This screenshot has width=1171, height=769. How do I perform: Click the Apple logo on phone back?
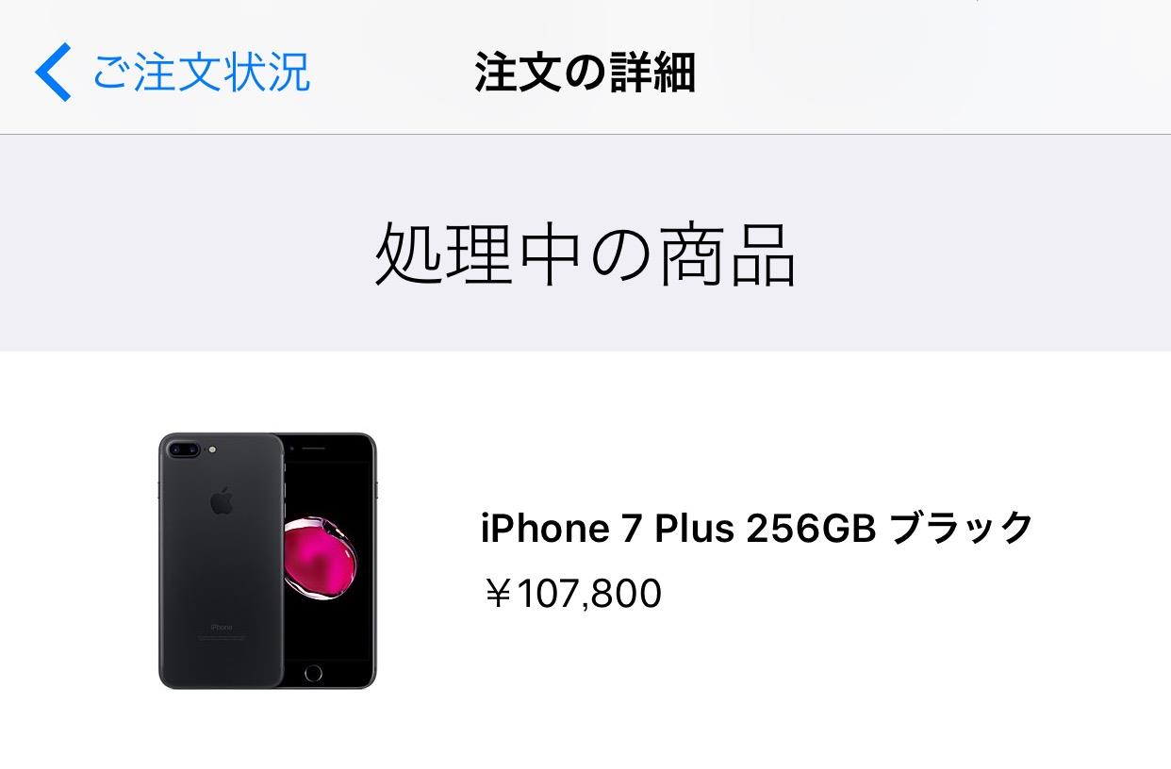(221, 499)
